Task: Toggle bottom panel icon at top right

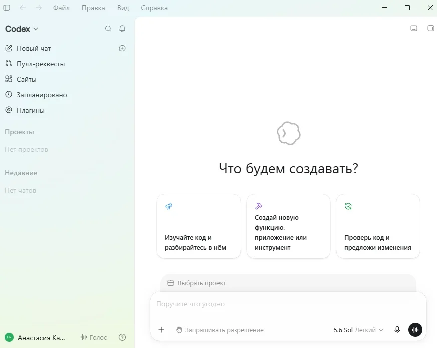Action: (414, 28)
